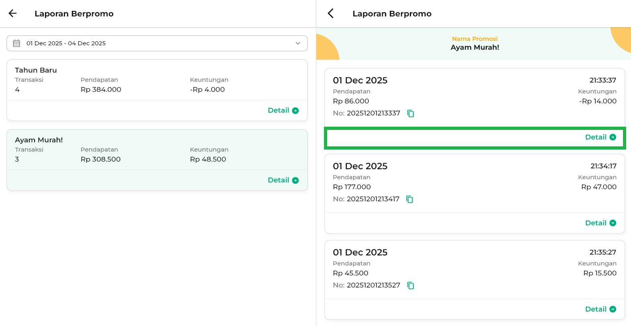
Task: Expand the date range dropdown chevron
Action: click(x=297, y=43)
